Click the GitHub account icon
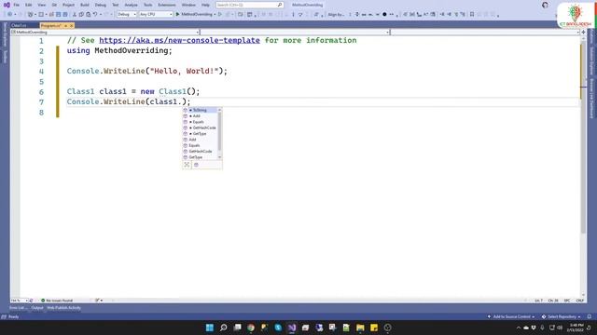 tap(545, 5)
